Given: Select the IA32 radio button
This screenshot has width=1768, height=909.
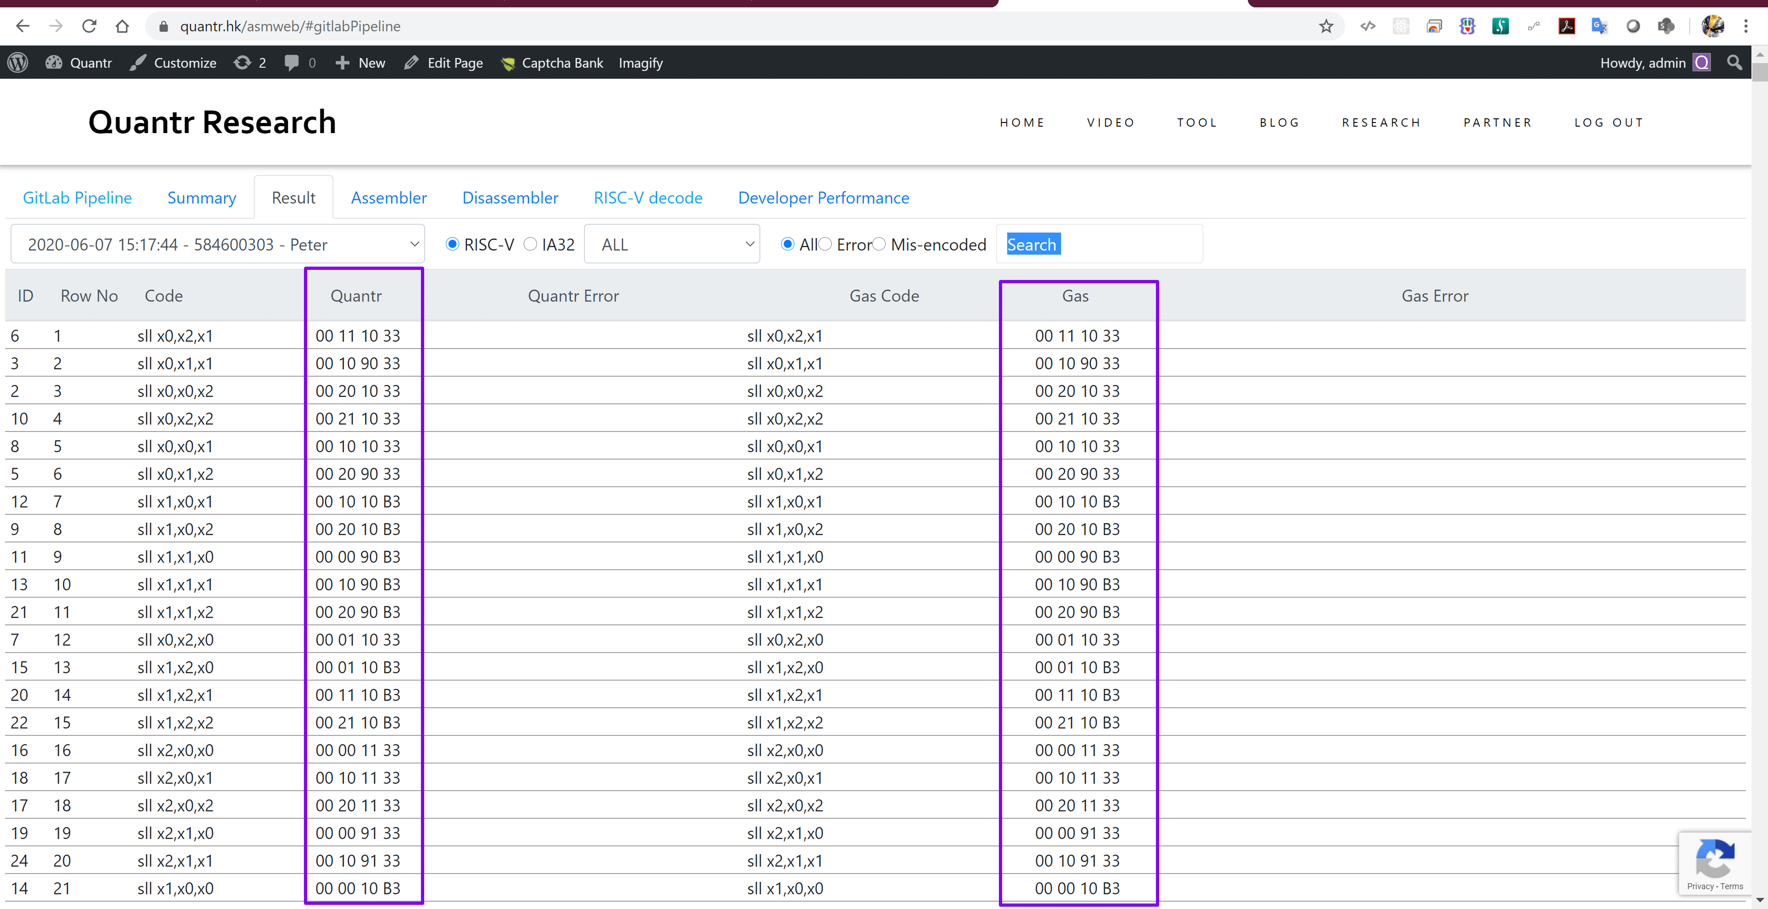Looking at the screenshot, I should click(530, 244).
